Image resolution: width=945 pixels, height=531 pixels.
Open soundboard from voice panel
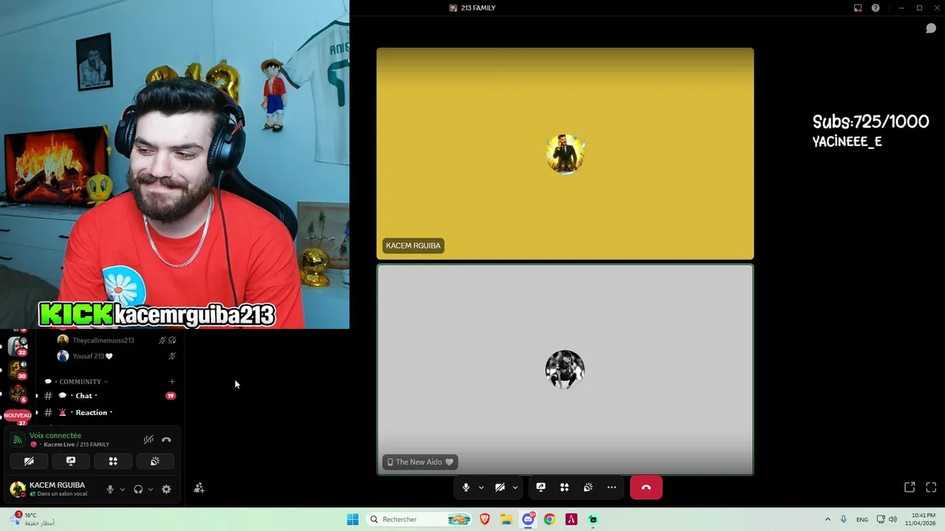(x=155, y=461)
